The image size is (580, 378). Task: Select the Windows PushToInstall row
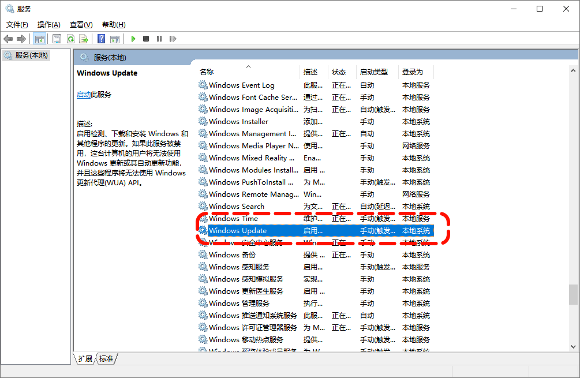(316, 182)
